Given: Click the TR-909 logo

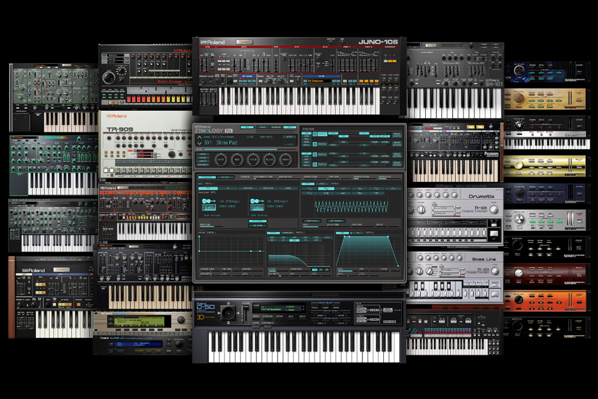Looking at the screenshot, I should point(120,129).
